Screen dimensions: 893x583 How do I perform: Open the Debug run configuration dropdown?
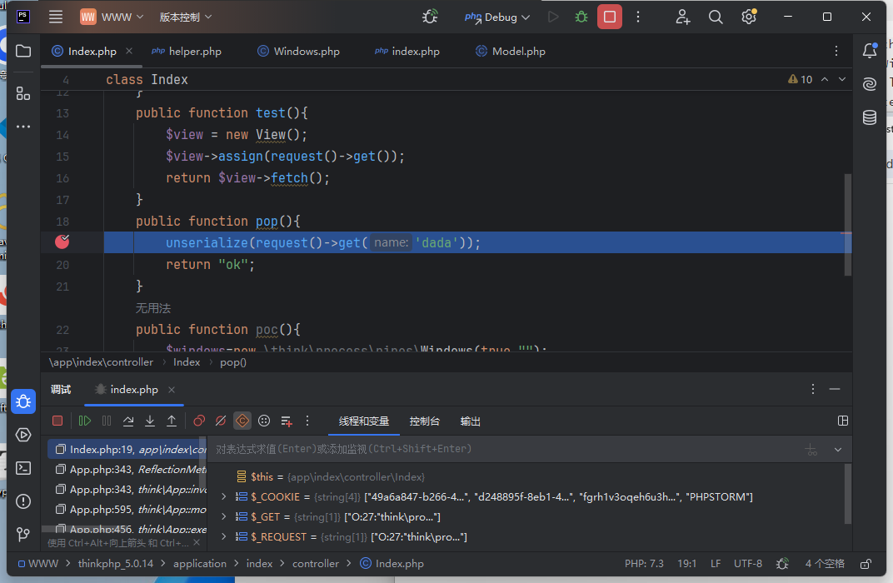[498, 17]
